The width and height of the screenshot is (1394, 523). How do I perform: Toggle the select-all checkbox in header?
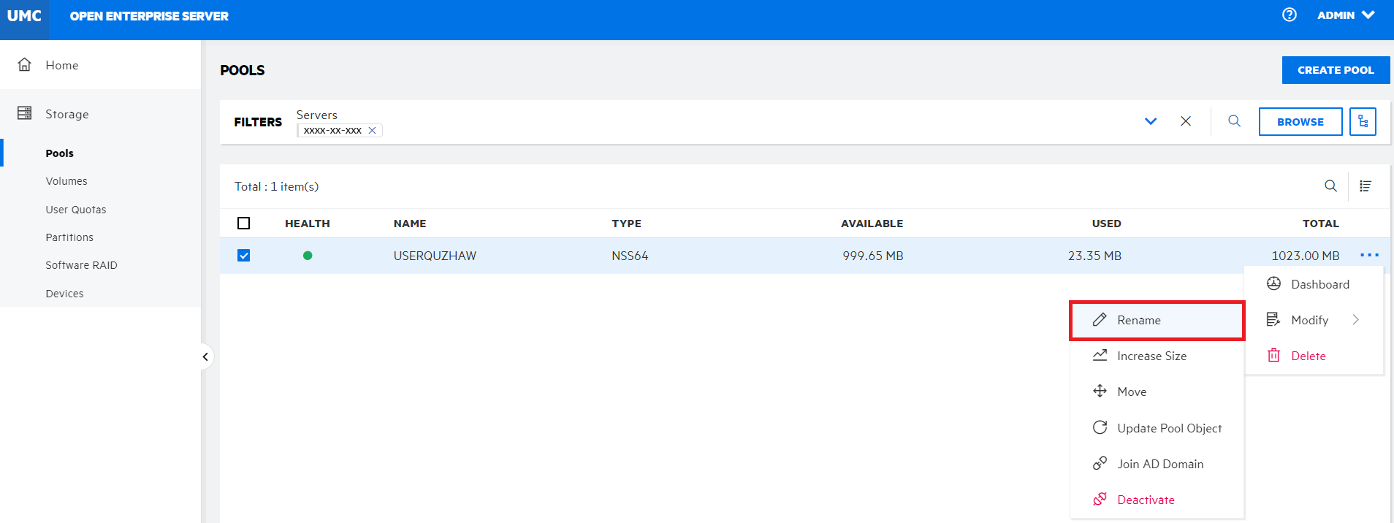pos(244,224)
